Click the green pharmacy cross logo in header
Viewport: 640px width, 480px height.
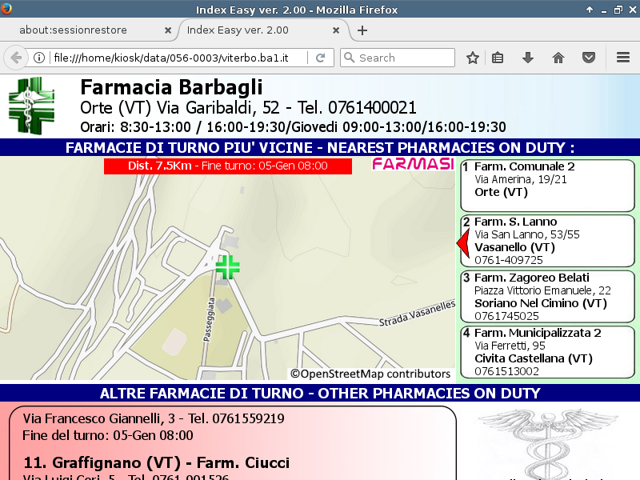(x=31, y=106)
